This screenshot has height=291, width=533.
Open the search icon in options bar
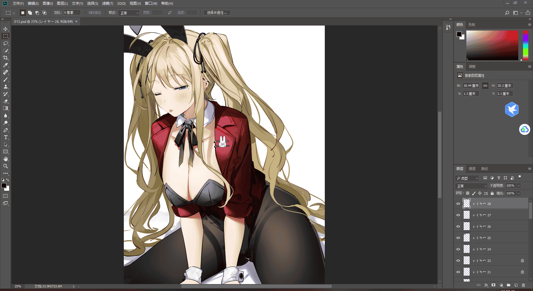[x=507, y=13]
